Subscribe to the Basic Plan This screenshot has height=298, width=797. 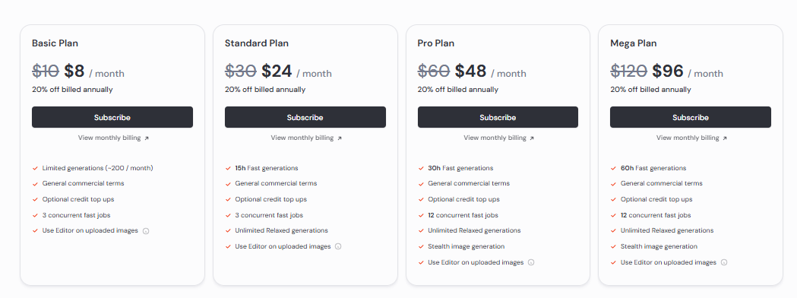(112, 117)
